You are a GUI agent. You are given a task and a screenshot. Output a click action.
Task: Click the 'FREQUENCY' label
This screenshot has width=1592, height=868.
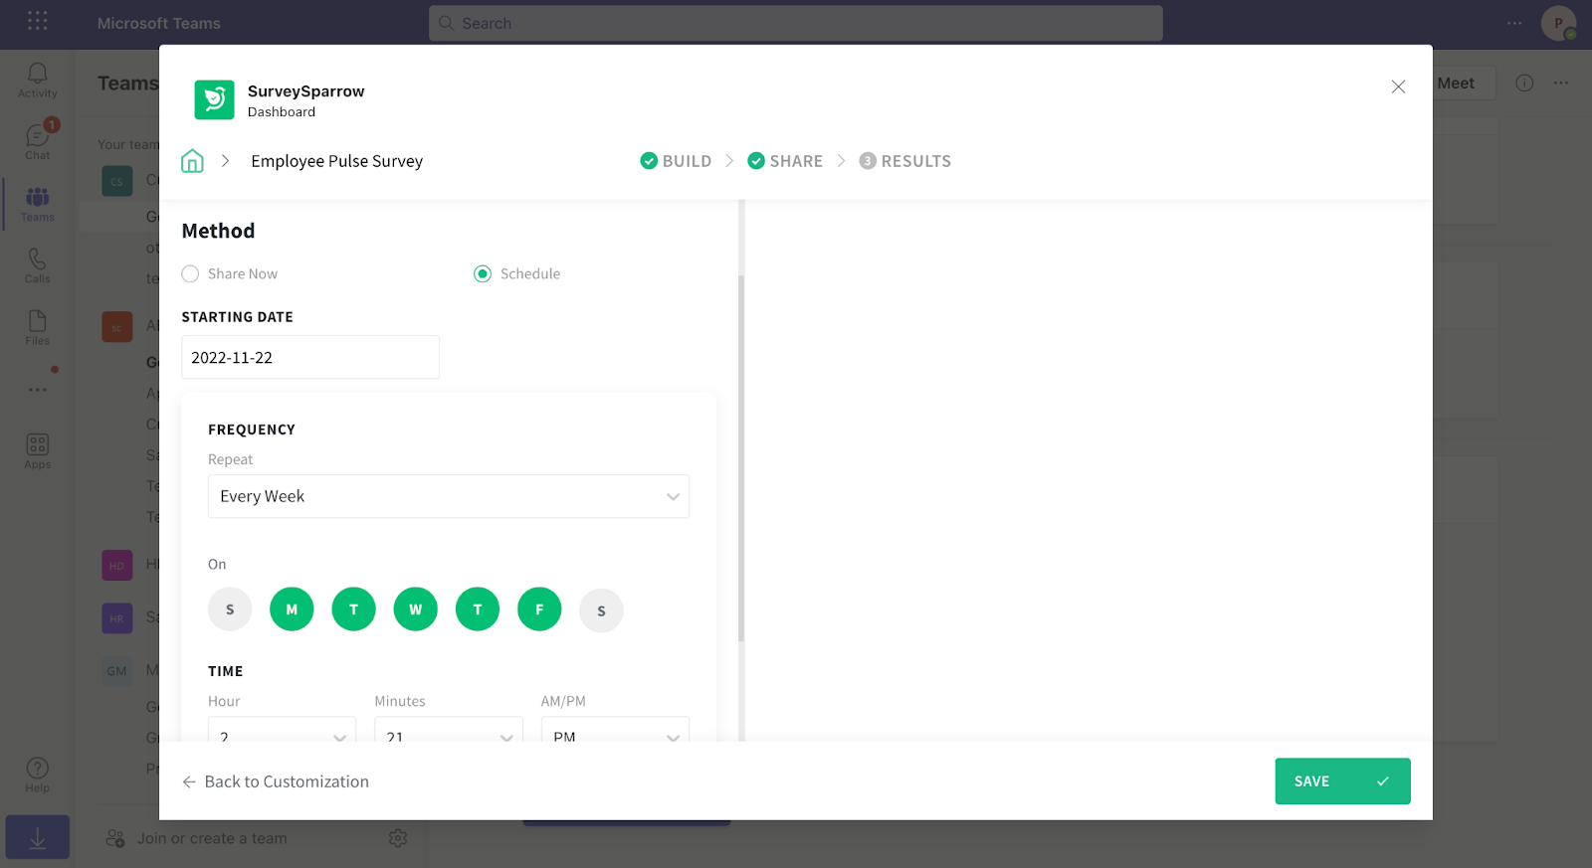tap(252, 430)
